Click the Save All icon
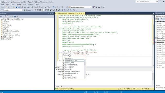Image resolution: width=165 pixels, height=93 pixels. tap(19, 7)
